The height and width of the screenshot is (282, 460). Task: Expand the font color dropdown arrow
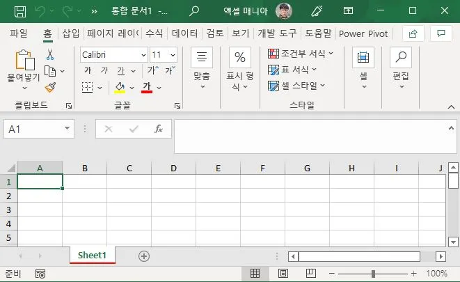tap(159, 88)
